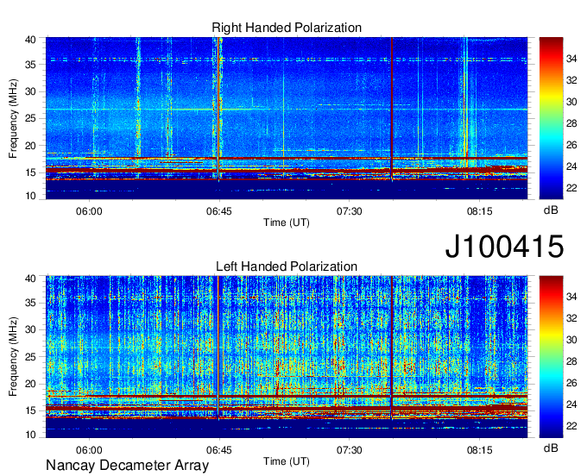Click the 20 MHz tick on Left Handed plot

30,384
